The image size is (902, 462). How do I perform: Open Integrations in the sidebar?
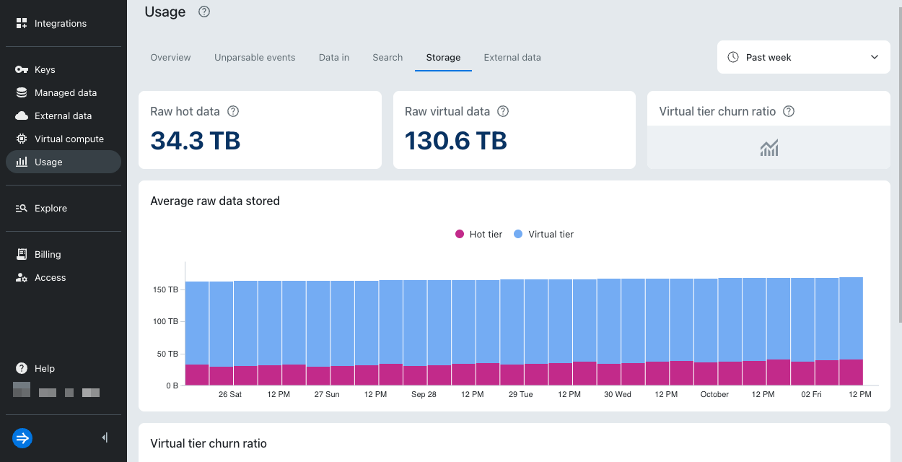tap(64, 23)
